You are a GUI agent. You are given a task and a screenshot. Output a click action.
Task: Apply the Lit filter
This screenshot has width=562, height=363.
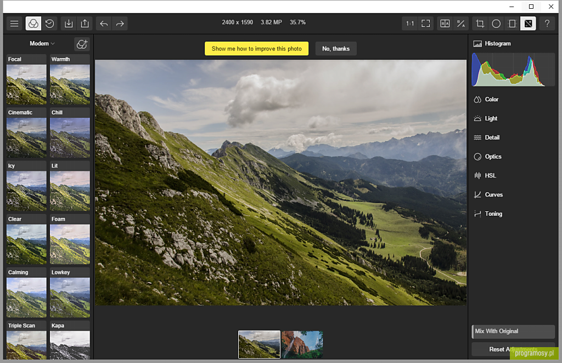pyautogui.click(x=70, y=186)
